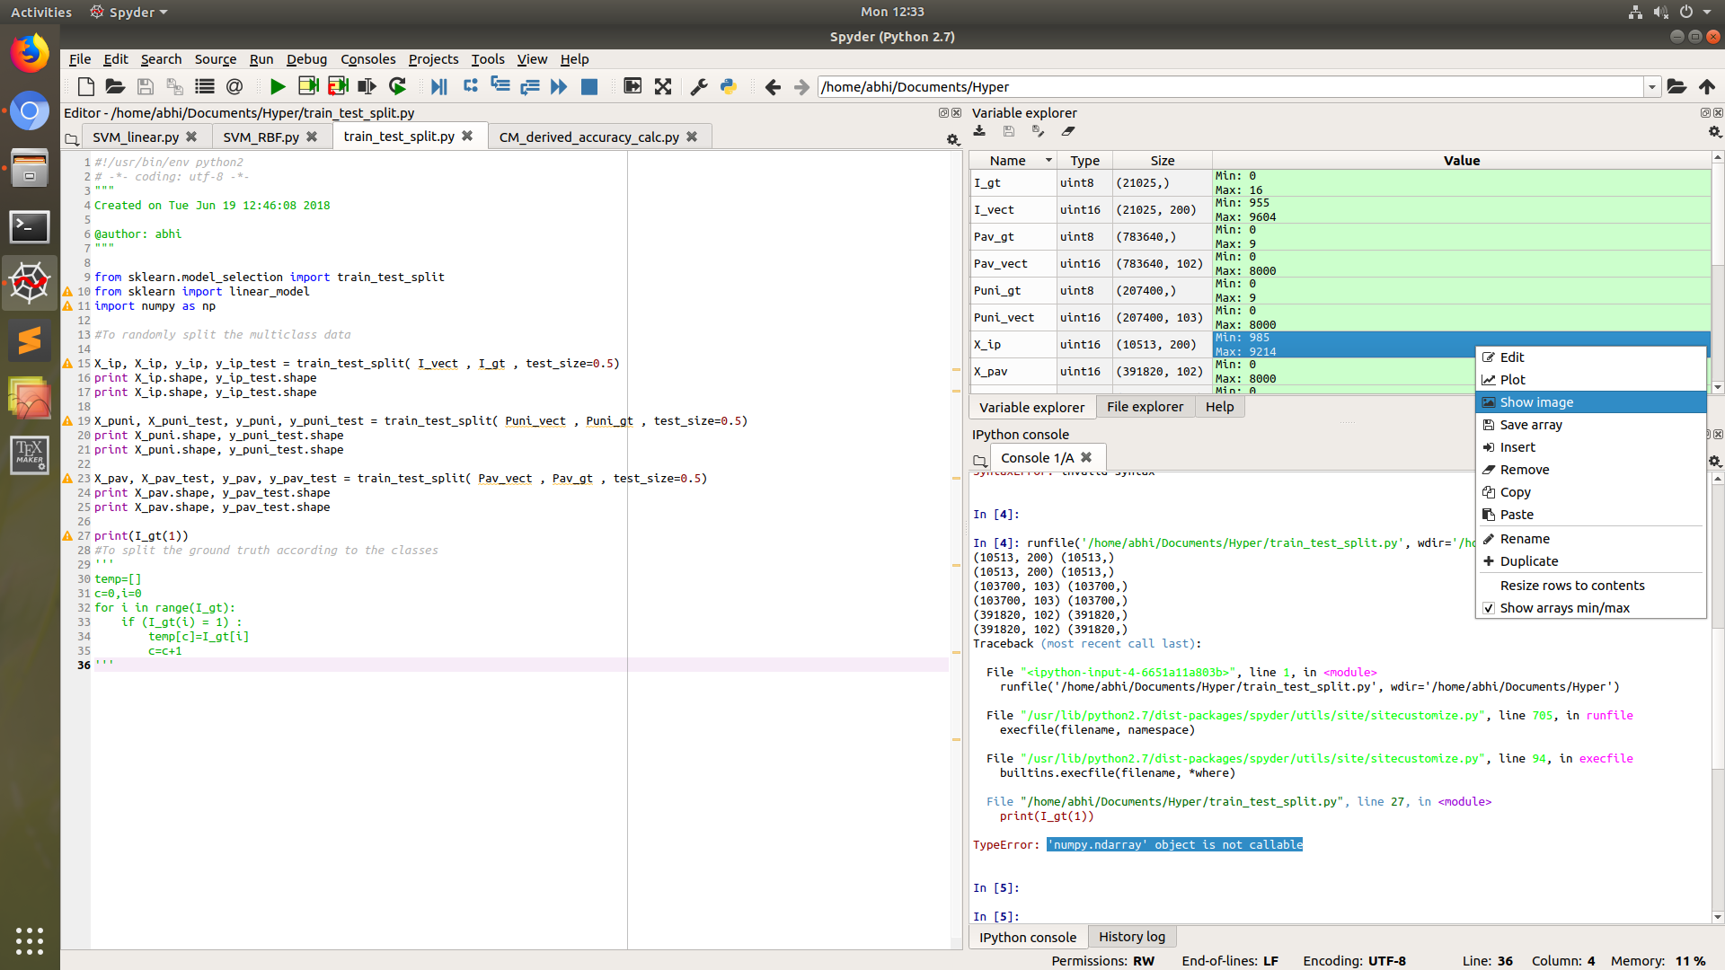Open the file list browser icon
This screenshot has height=970, width=1725.
click(205, 87)
